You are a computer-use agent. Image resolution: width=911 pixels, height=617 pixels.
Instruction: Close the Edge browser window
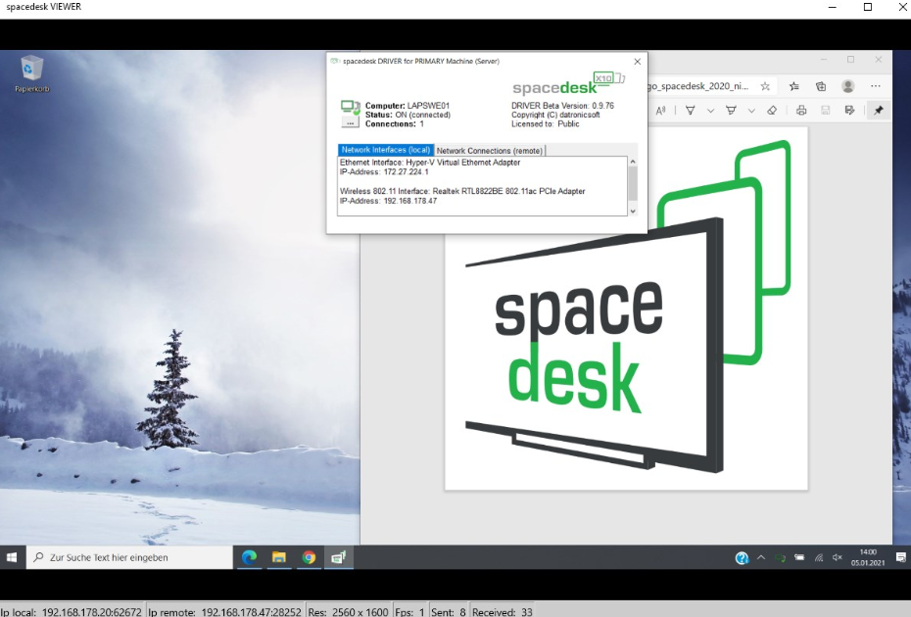[x=879, y=60]
